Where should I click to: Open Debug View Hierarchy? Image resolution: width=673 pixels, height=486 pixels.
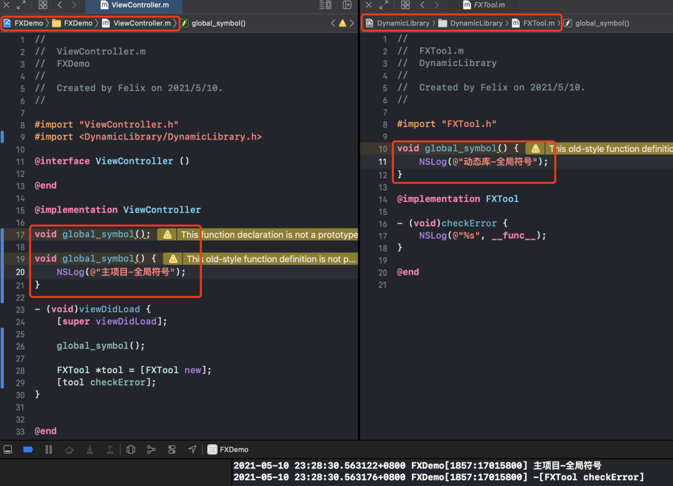131,449
